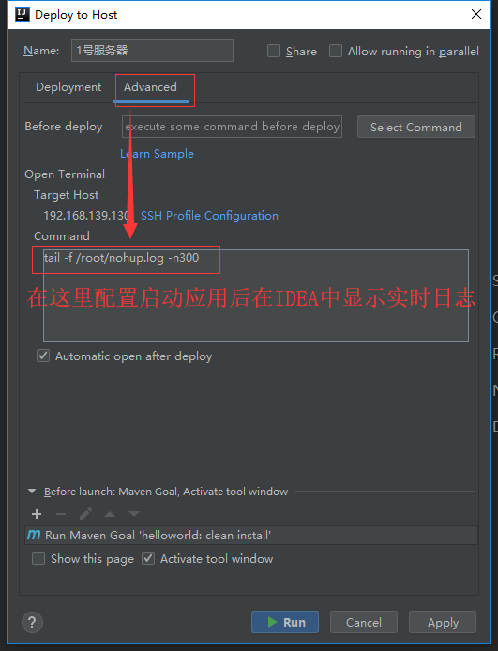Click the pencil icon to edit launch task
498x651 pixels.
[85, 514]
